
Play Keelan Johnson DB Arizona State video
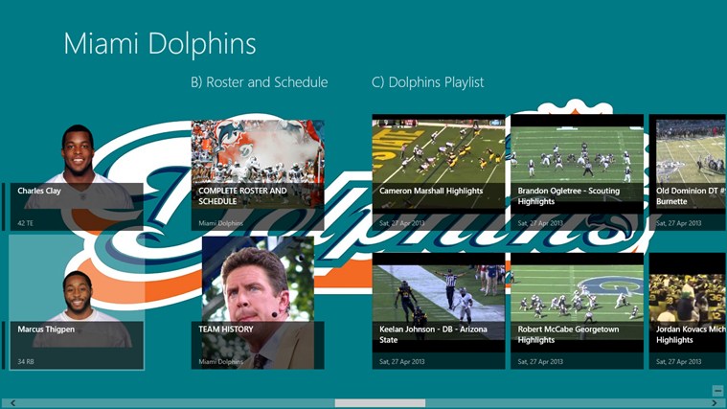click(438, 310)
